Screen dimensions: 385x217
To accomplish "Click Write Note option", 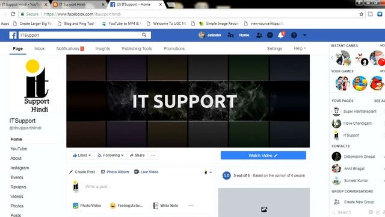I will point(166,206).
